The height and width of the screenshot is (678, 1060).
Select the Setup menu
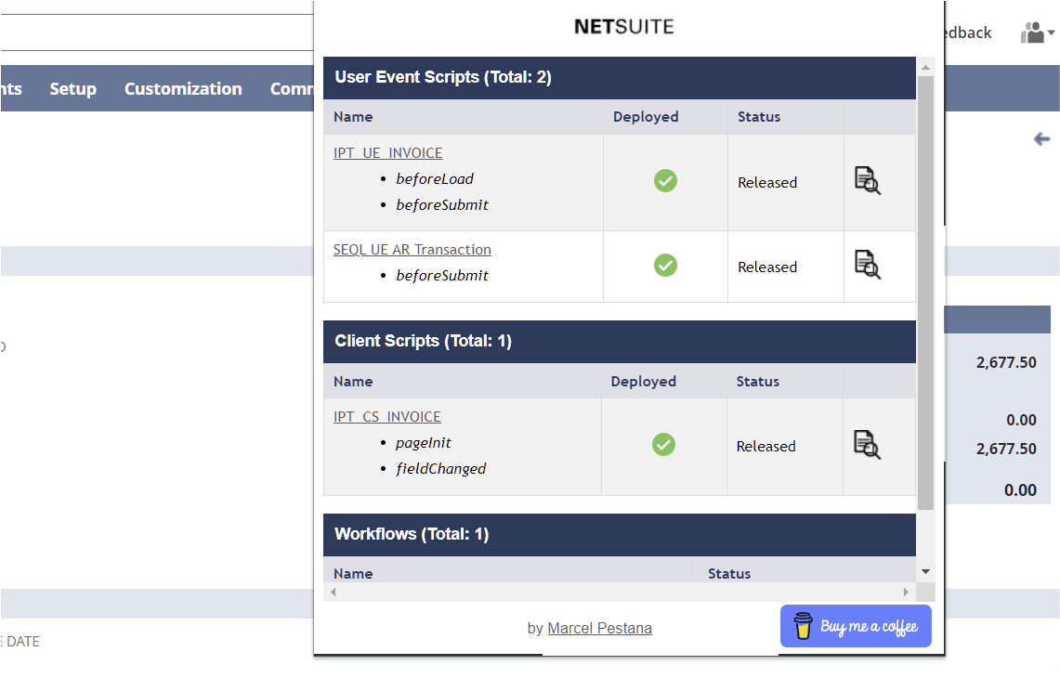[x=72, y=88]
